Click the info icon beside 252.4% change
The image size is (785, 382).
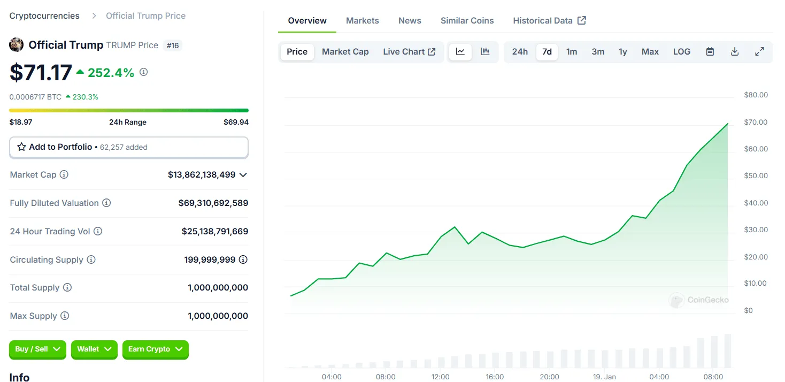[x=143, y=72]
